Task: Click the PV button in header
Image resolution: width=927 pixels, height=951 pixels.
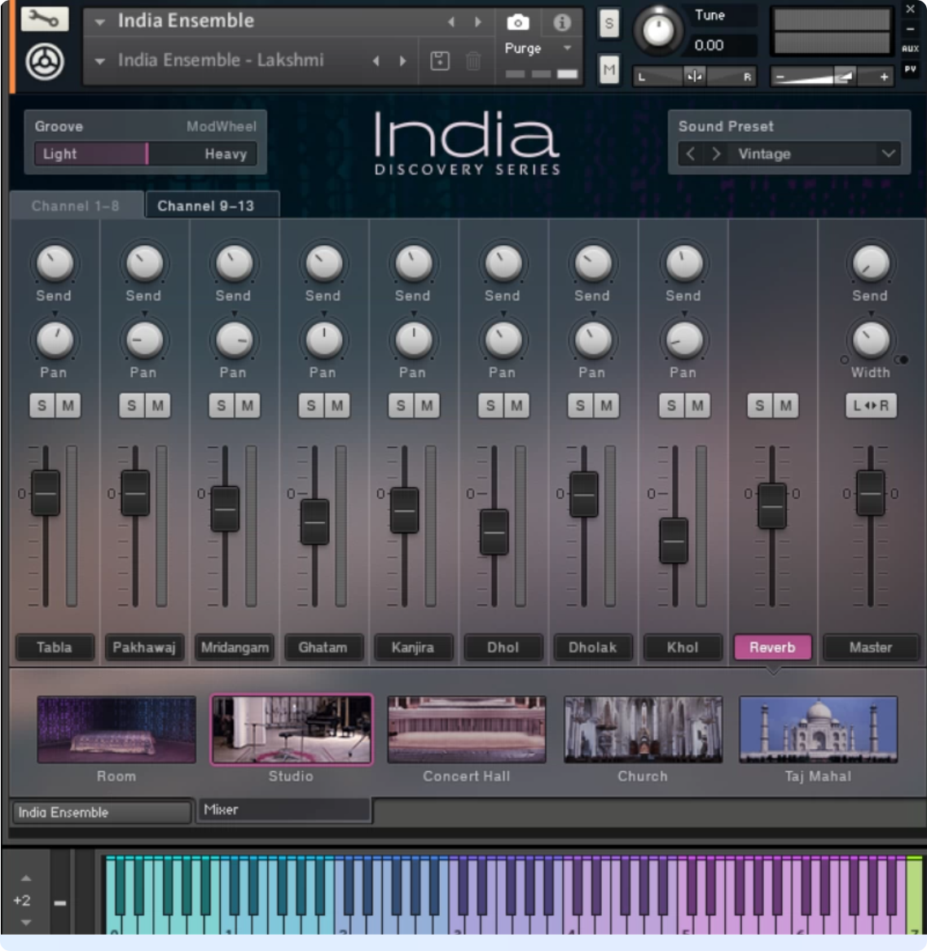Action: pos(910,69)
